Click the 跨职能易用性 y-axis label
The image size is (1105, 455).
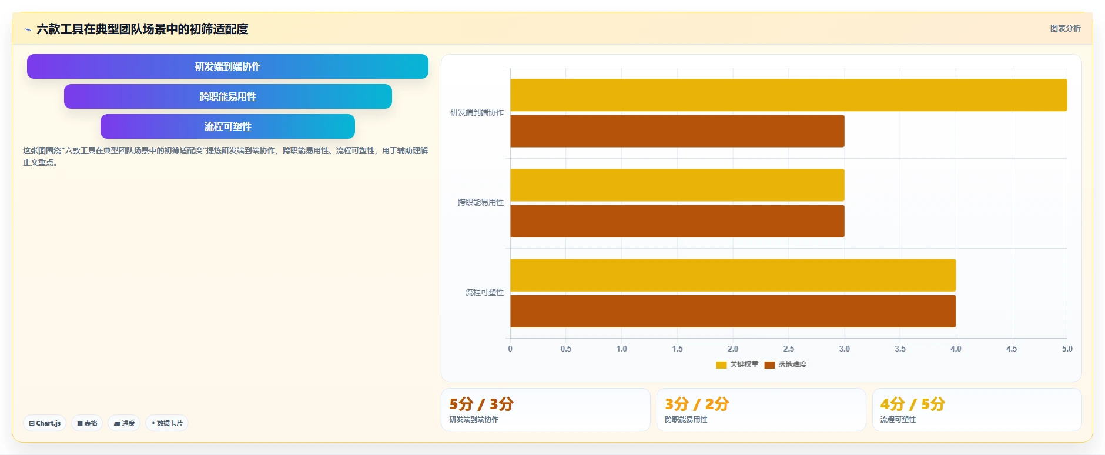tap(481, 202)
